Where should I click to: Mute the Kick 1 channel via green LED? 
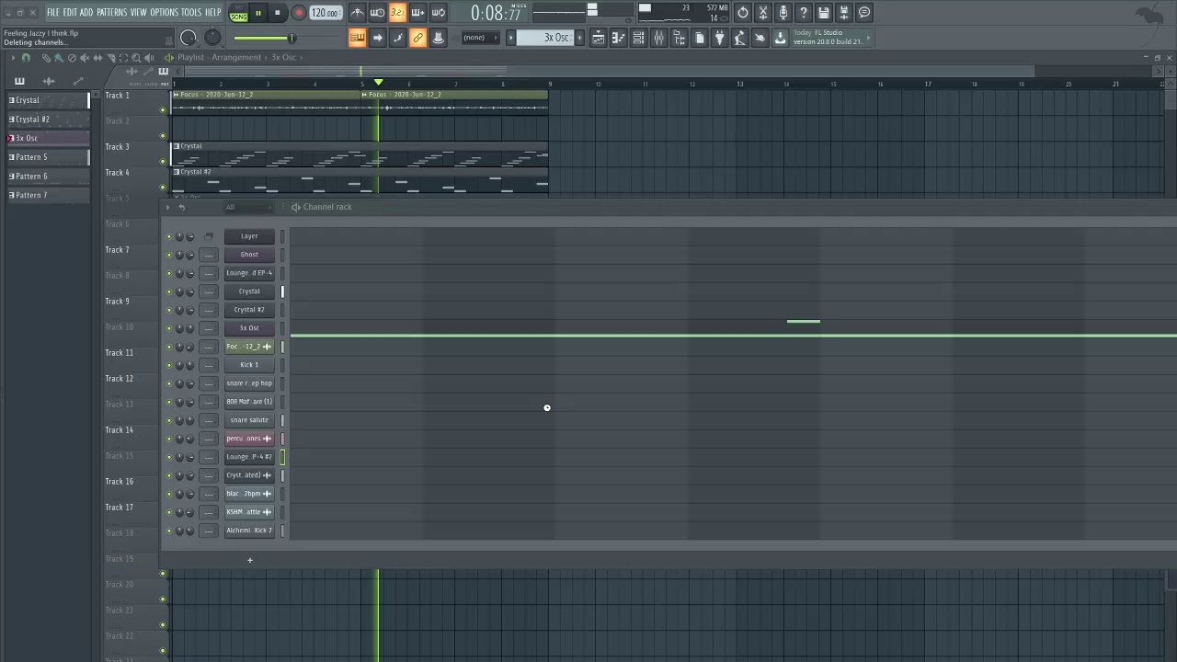169,365
